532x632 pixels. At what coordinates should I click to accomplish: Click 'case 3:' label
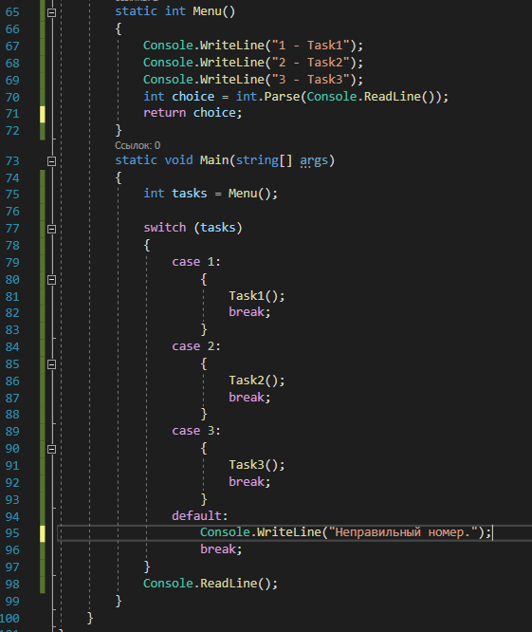(x=196, y=431)
